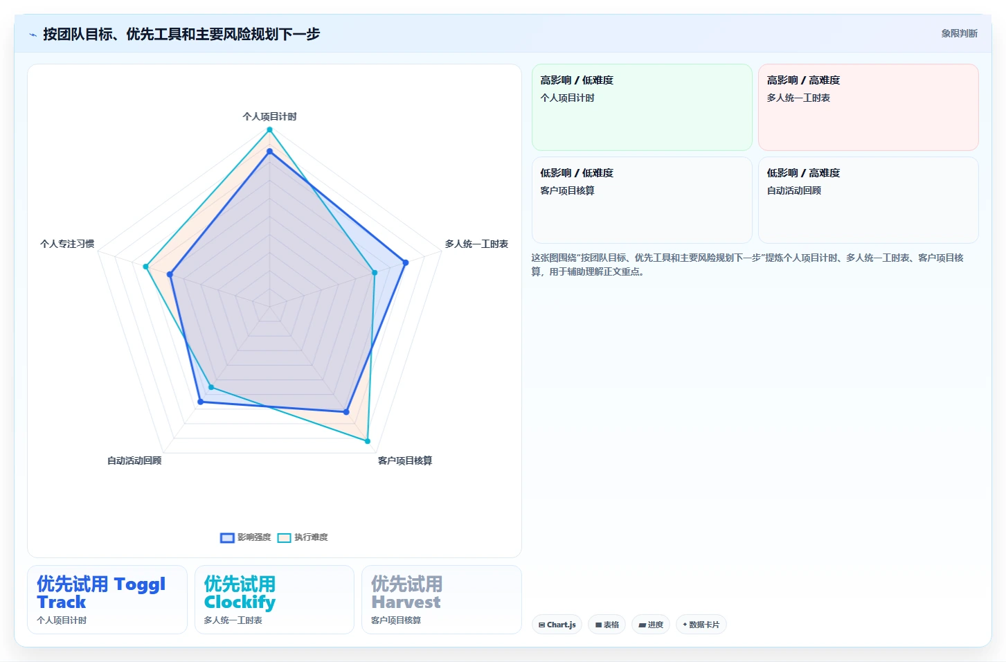Image resolution: width=1006 pixels, height=662 pixels.
Task: Click the blue 影响强度 point on 客户项目核算 axis
Action: (346, 412)
